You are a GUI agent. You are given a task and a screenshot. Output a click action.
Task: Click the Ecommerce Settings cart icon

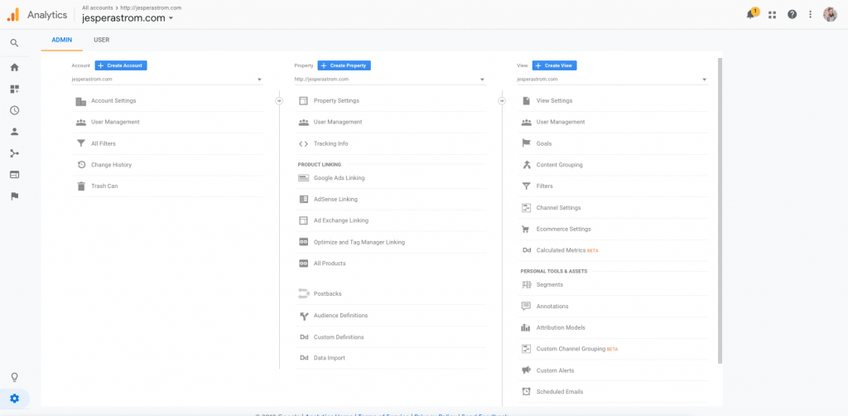click(x=525, y=230)
